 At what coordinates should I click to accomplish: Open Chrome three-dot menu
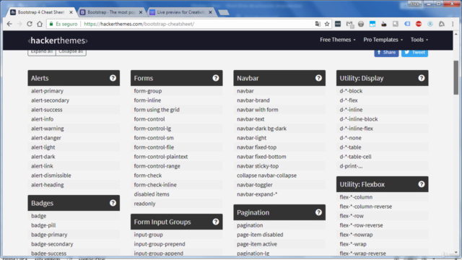click(x=453, y=24)
